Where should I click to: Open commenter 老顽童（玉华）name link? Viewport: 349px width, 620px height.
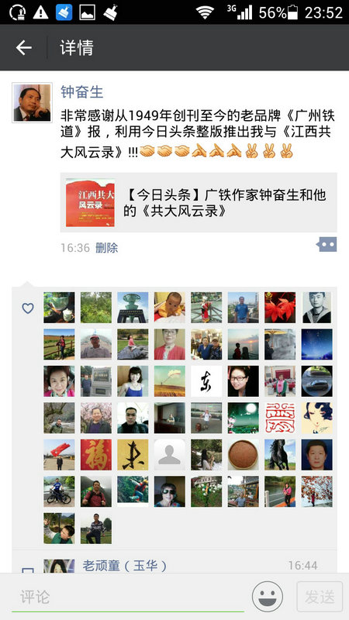click(125, 566)
